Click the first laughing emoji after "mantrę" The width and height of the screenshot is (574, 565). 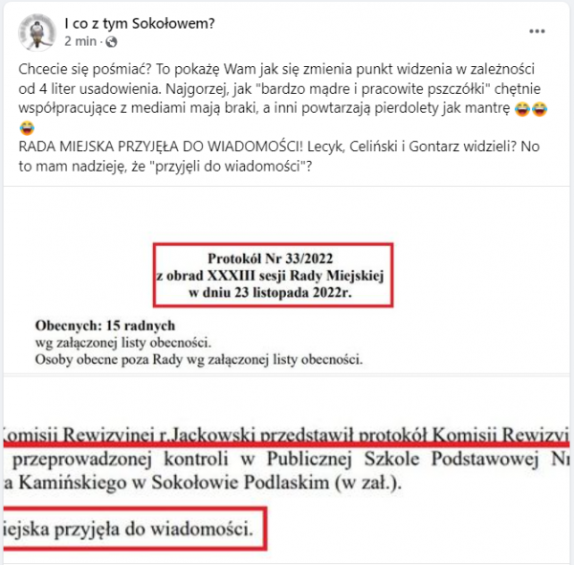pos(522,108)
